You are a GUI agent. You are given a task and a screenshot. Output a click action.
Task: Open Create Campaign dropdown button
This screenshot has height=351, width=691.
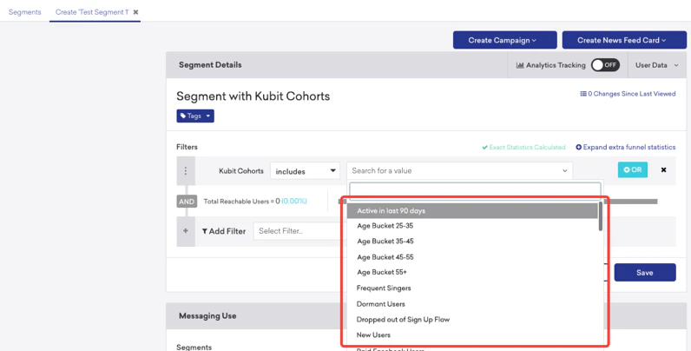(x=502, y=40)
